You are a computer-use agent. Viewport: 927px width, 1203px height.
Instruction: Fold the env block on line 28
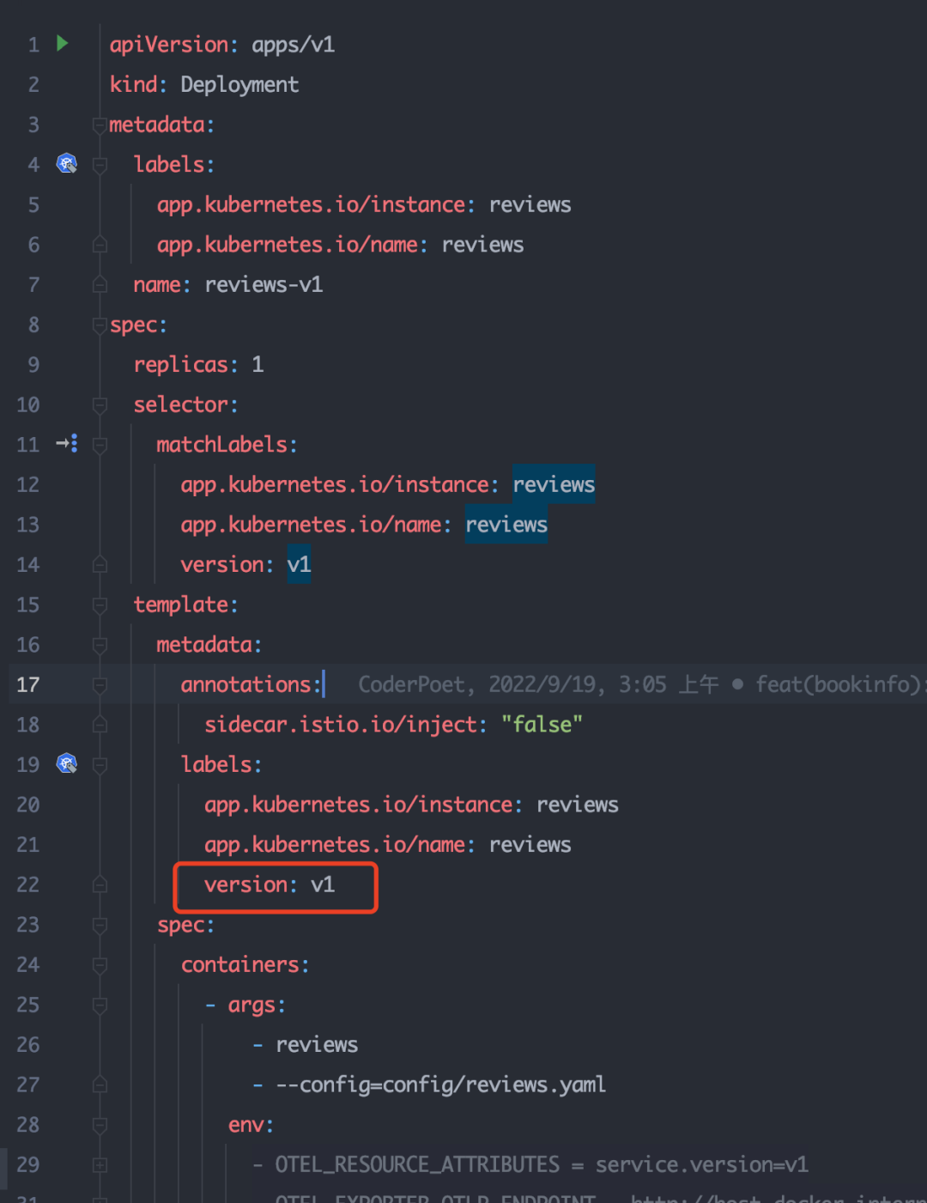click(100, 1125)
